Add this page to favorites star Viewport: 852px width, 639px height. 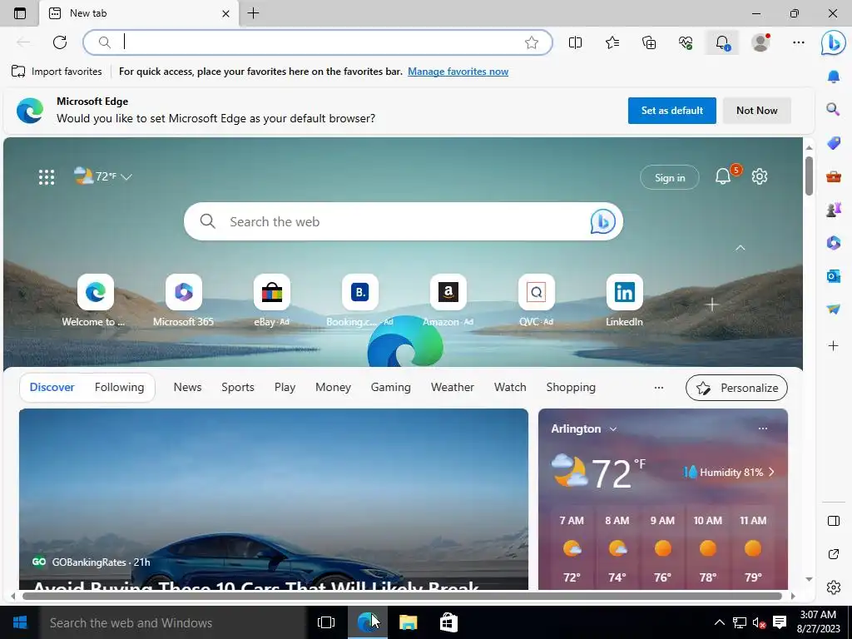pos(532,42)
